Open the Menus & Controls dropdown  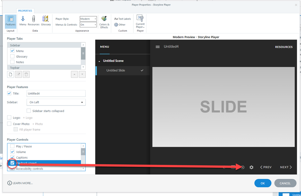(88, 25)
